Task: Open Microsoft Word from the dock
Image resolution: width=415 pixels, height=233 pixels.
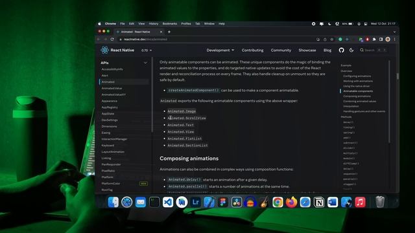Action: pyautogui.click(x=333, y=203)
